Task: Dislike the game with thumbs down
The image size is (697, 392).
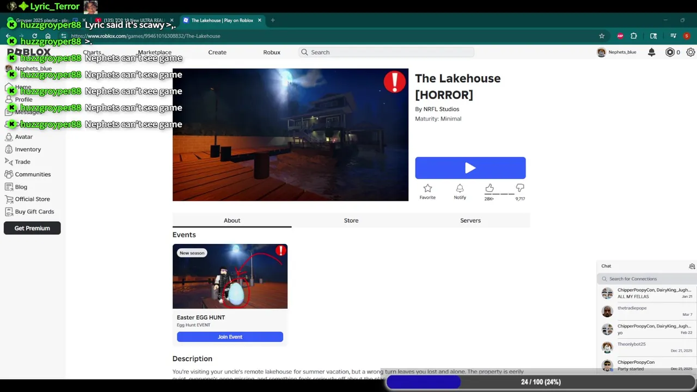Action: coord(520,188)
